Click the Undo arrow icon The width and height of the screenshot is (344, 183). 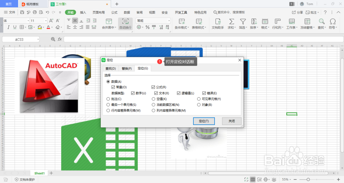47,12
